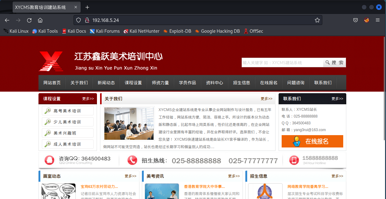
Task: Open the Exploit-DB bookmark
Action: pyautogui.click(x=177, y=31)
